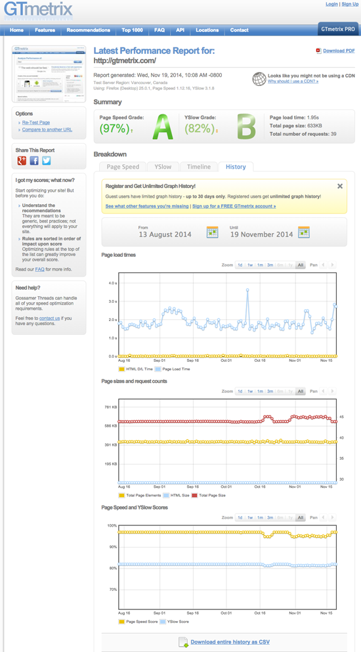The image size is (361, 652).
Task: Open 'Why should I use a CDN?' link
Action: click(x=293, y=81)
